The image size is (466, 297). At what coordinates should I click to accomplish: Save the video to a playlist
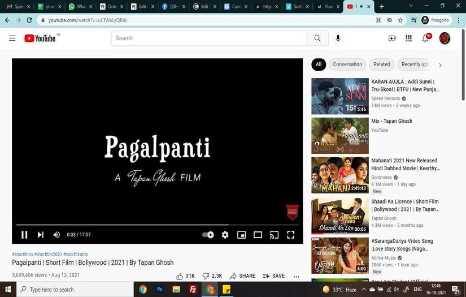(x=274, y=276)
